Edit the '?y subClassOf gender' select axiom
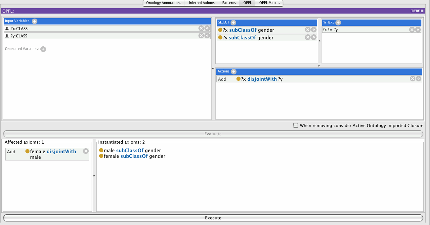Screen dimensions: 430x225 coord(314,37)
